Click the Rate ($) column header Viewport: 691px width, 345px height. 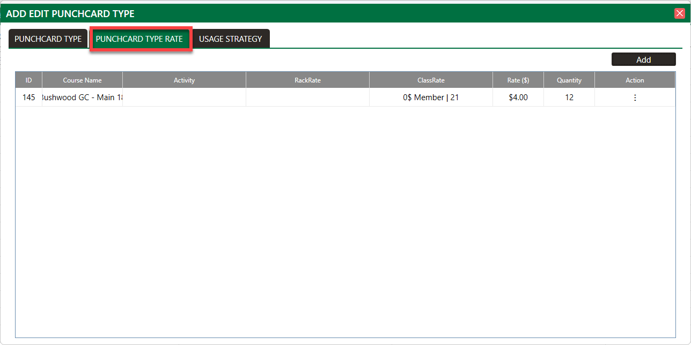click(x=518, y=80)
